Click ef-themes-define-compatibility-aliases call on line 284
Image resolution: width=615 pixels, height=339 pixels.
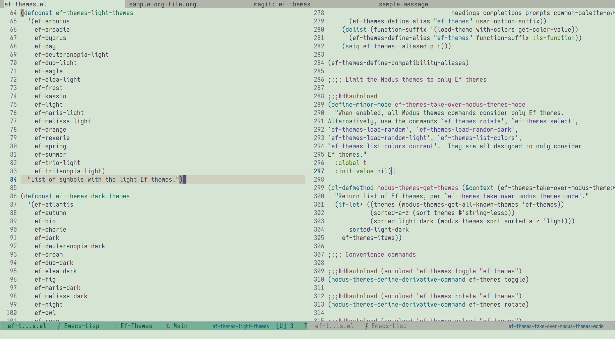(398, 63)
